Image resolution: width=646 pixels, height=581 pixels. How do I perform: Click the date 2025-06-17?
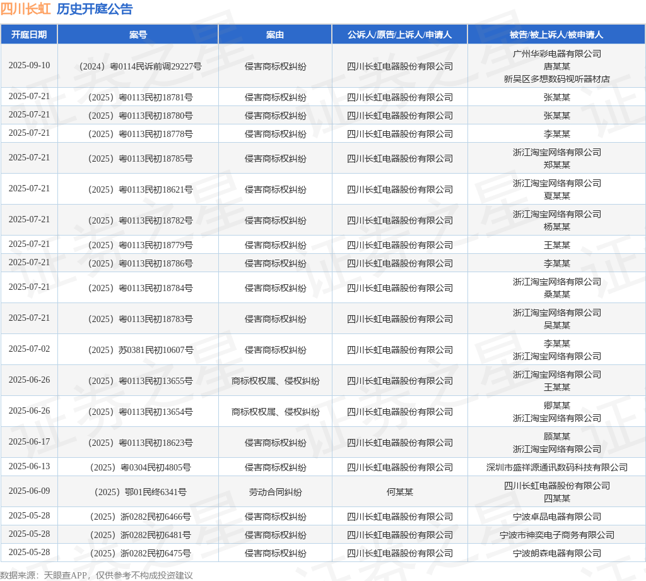[29, 441]
